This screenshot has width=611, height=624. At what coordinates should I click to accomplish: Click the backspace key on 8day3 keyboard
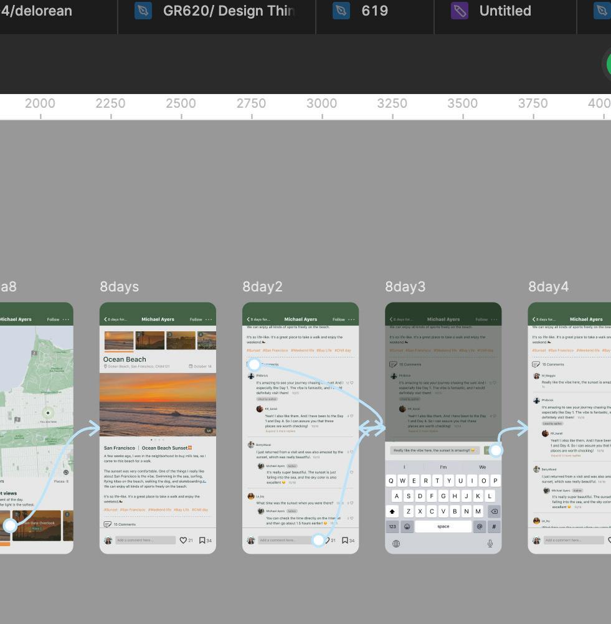[x=494, y=511]
